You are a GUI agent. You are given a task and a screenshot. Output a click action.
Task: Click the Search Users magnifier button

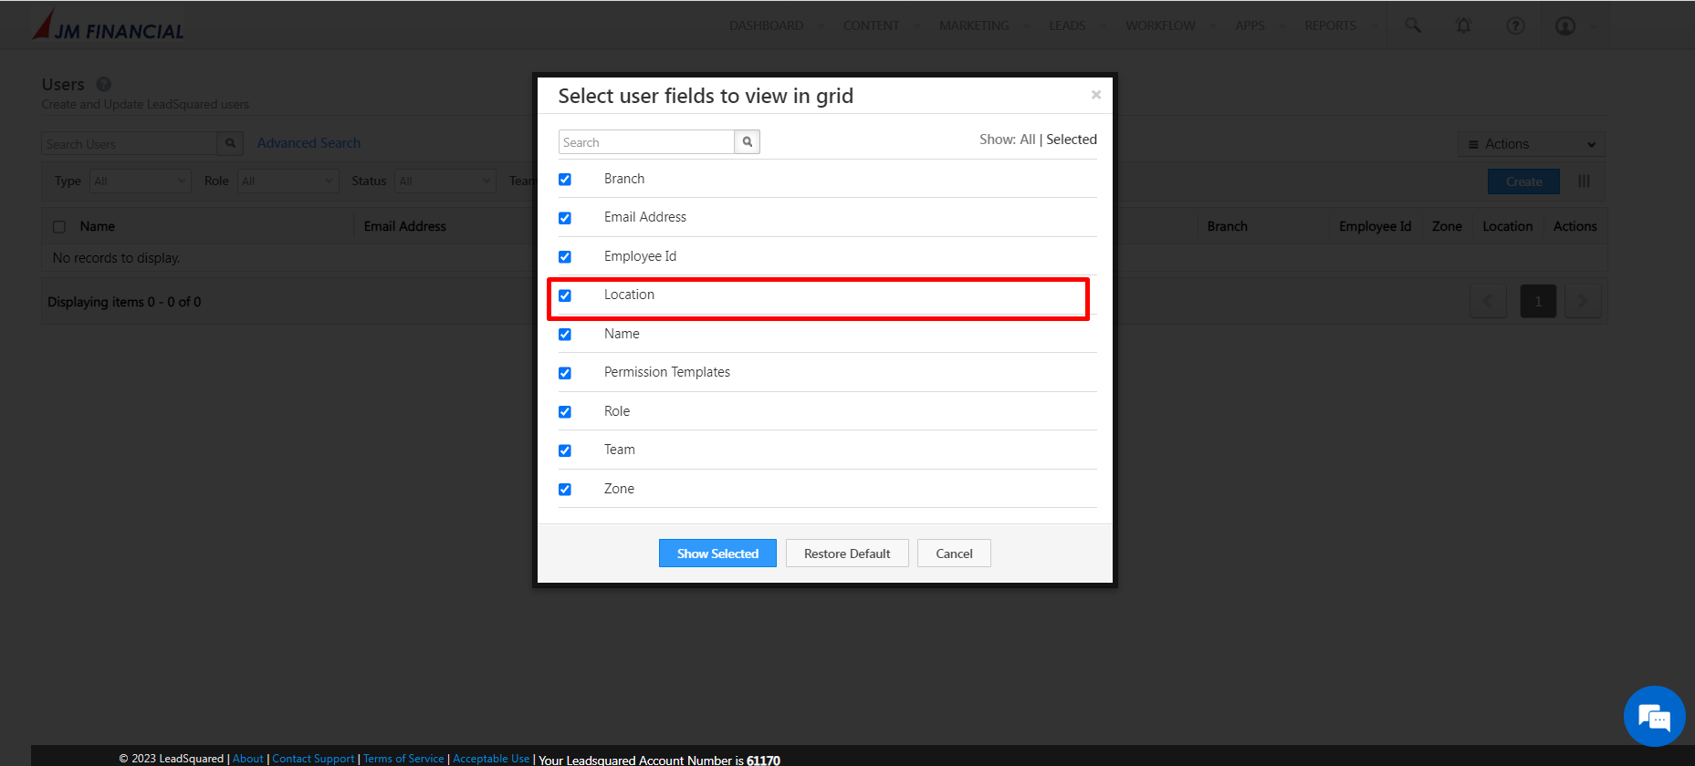230,143
